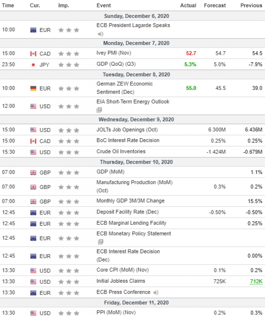Open the ECB Marginal Lending Facility event
Screen dimensions: 265x318
coord(131,223)
